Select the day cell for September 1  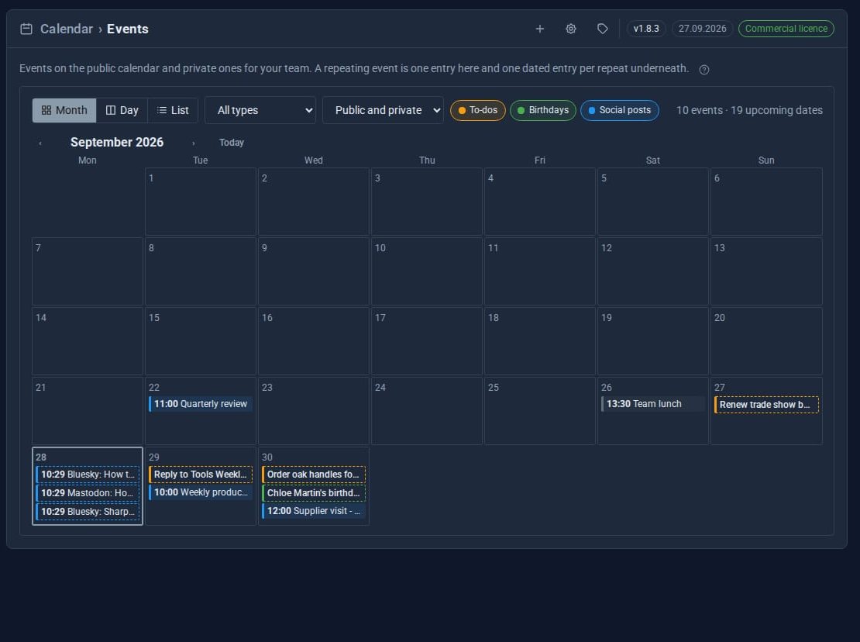[201, 202]
